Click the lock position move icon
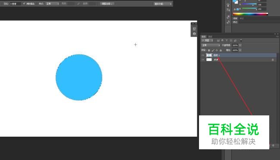This screenshot has width=280, height=160. [217, 50]
